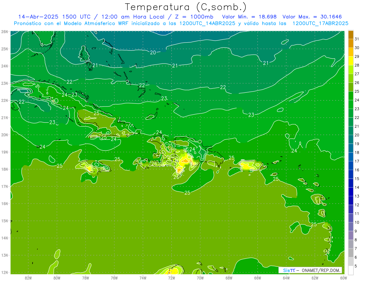Screen dimensions: 365x282
Task: Click the latitude axis label "24N"
Action: 5,66
